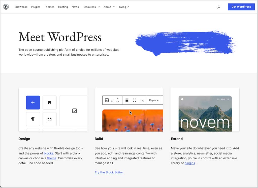Click the Design heading
Viewport: 258px width, 188px height.
[x=24, y=139]
